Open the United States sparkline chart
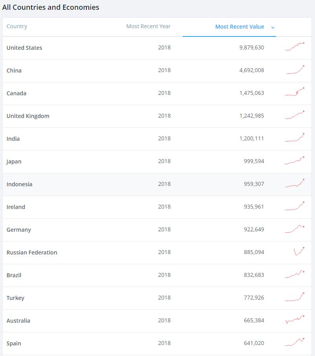This screenshot has height=356, width=315. (295, 47)
